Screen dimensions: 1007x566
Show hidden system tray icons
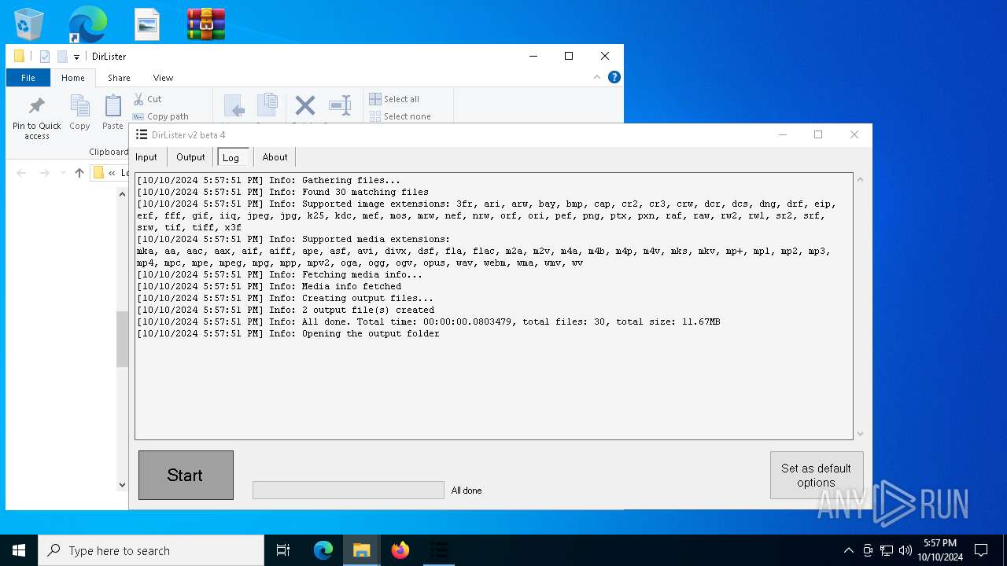tap(848, 550)
